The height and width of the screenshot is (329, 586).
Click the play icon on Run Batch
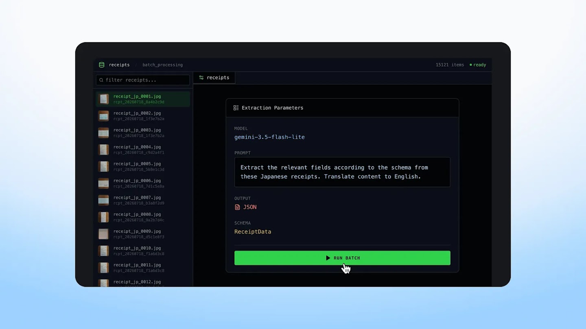[x=328, y=258]
